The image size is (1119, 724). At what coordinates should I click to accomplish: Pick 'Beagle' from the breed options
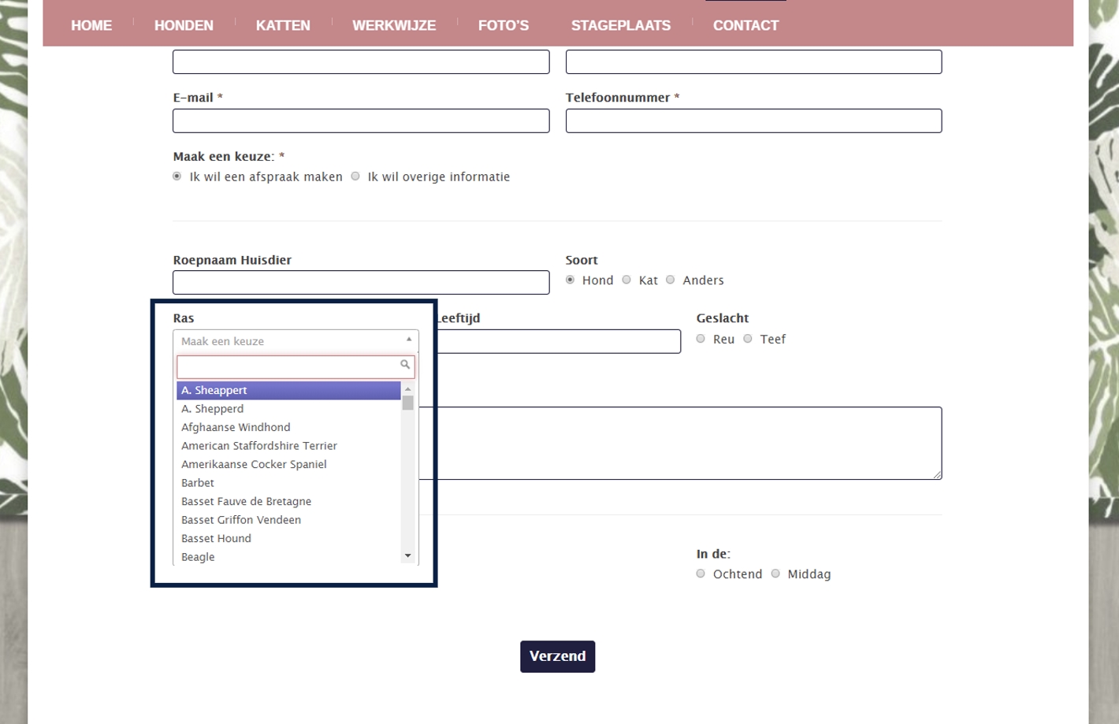pos(198,557)
